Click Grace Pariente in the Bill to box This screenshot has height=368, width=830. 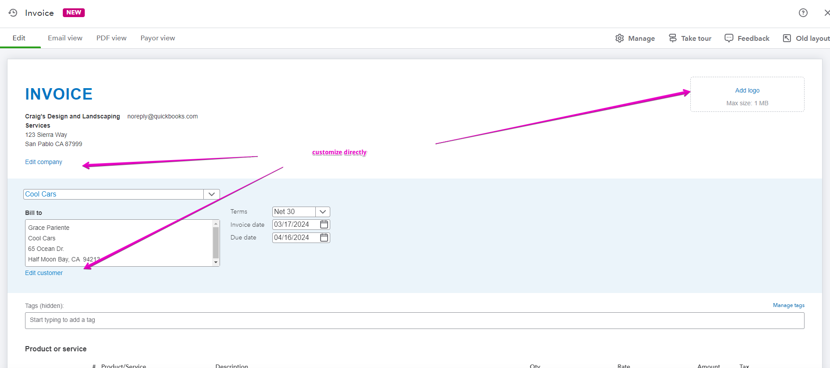[x=49, y=228]
